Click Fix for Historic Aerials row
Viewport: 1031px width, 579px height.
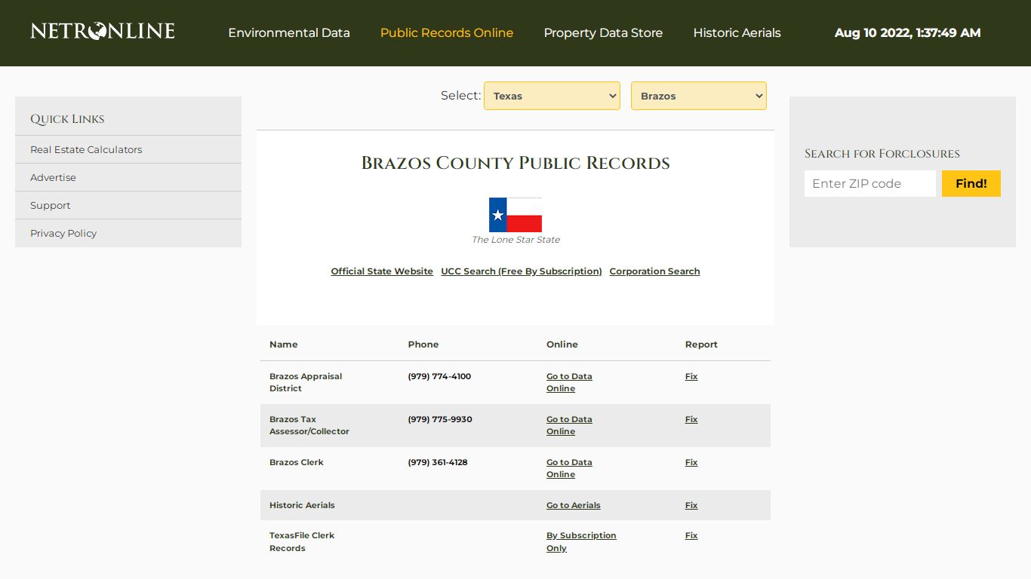(x=691, y=505)
